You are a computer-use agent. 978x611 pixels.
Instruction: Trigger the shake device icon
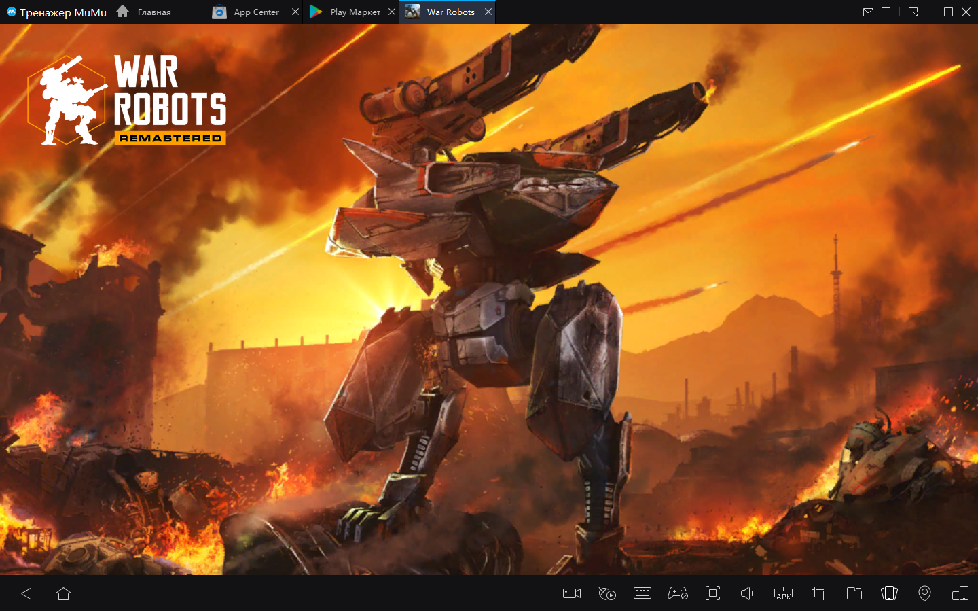889,593
